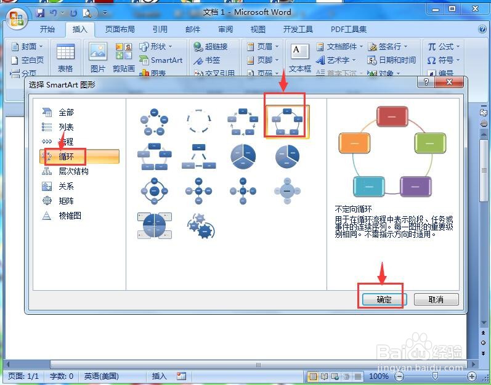The height and width of the screenshot is (385, 491).
Task: Select the 插入 ribbon tab
Action: coord(80,30)
